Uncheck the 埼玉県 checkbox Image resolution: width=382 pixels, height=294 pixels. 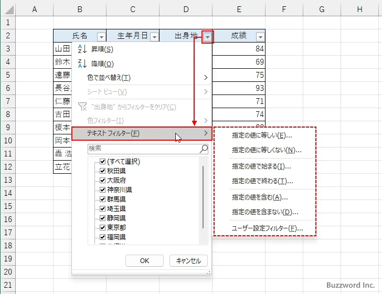pyautogui.click(x=102, y=208)
